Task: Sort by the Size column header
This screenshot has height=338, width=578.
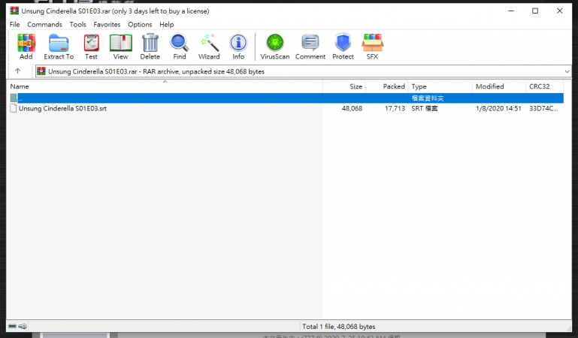Action: (x=344, y=86)
